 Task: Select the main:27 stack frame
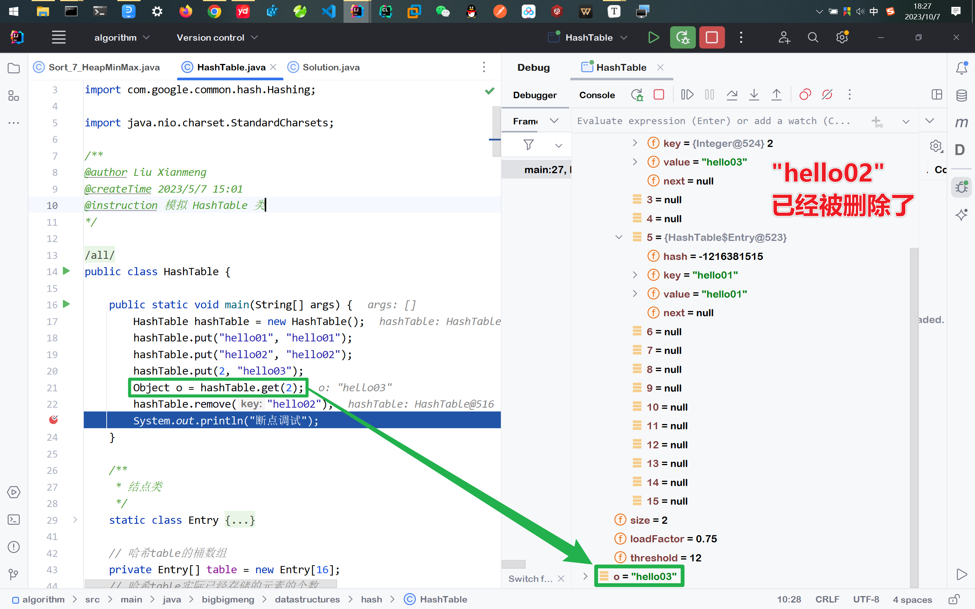tap(537, 170)
